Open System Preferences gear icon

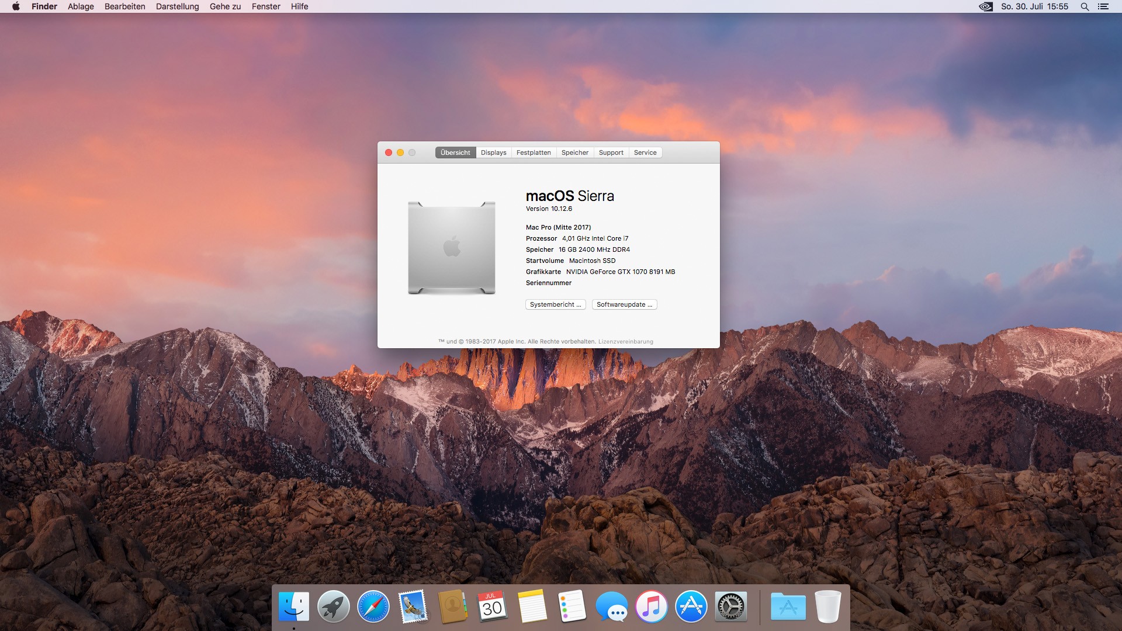coord(730,606)
